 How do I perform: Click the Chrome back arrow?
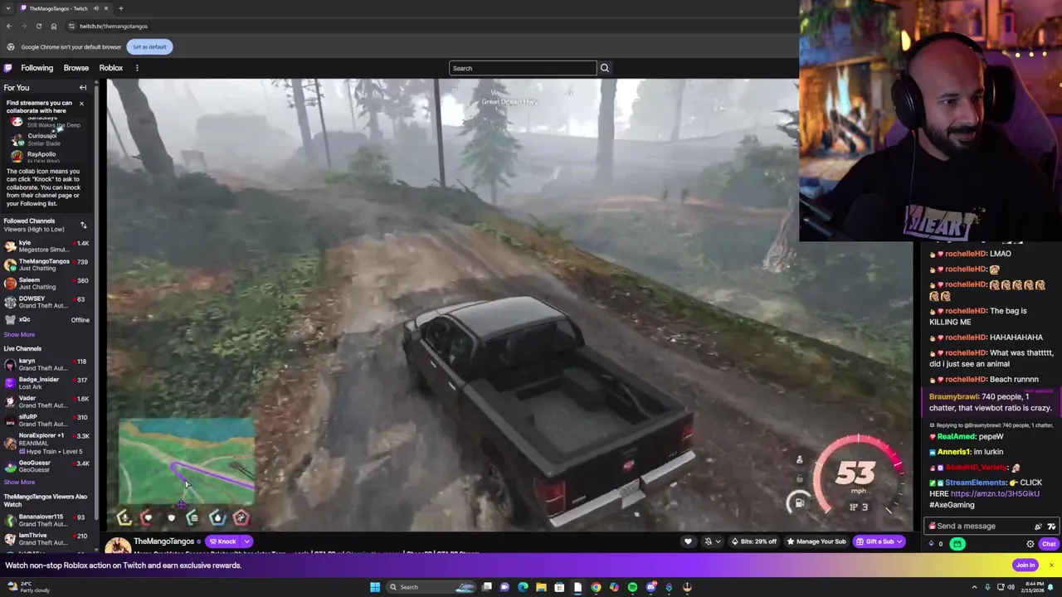click(x=9, y=27)
